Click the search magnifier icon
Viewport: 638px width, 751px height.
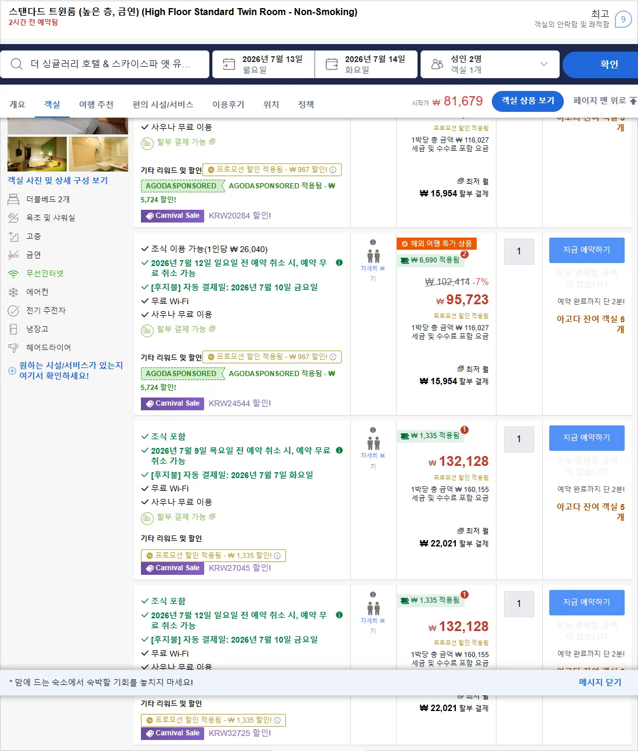click(17, 64)
